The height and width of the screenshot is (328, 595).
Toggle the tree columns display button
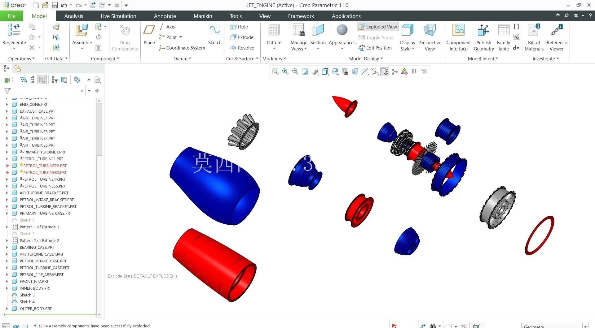[x=42, y=80]
